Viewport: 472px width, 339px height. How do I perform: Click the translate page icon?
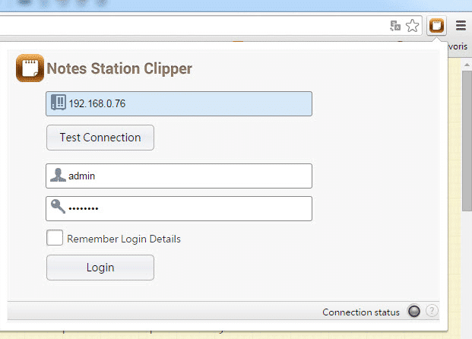395,26
